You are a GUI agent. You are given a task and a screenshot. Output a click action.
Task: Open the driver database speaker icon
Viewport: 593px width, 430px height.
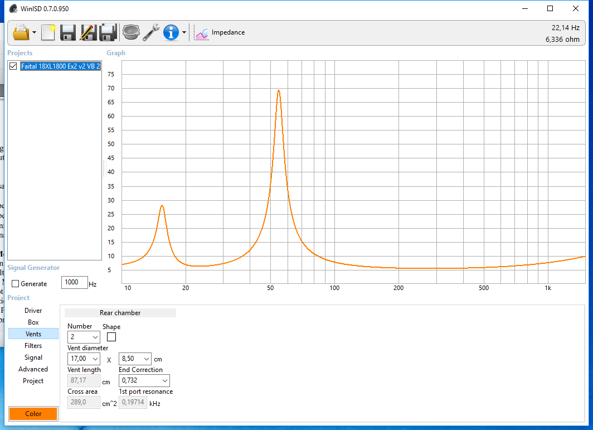pyautogui.click(x=130, y=32)
